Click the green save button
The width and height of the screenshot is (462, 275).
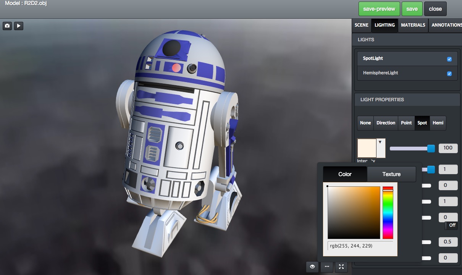[412, 9]
